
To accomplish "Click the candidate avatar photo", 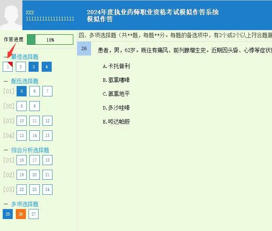I will pyautogui.click(x=11, y=15).
